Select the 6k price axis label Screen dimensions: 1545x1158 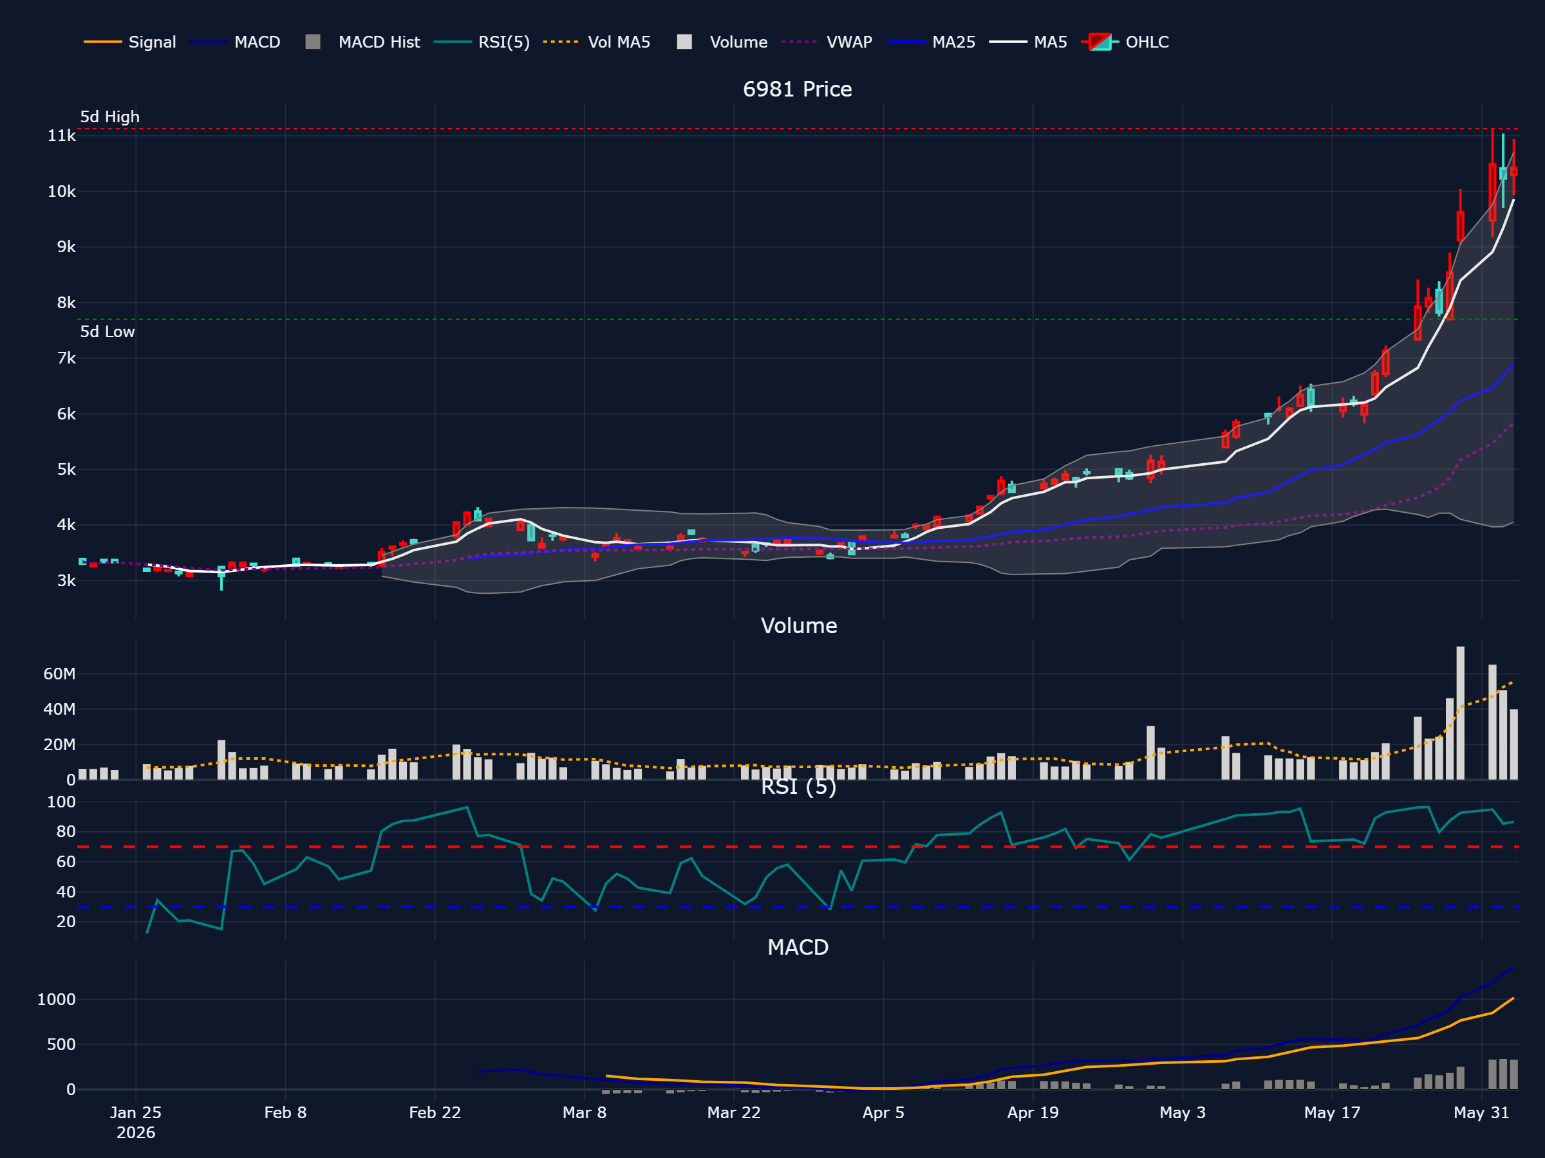(66, 414)
